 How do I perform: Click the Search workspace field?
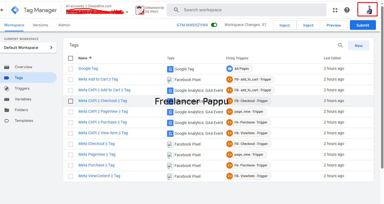point(247,10)
